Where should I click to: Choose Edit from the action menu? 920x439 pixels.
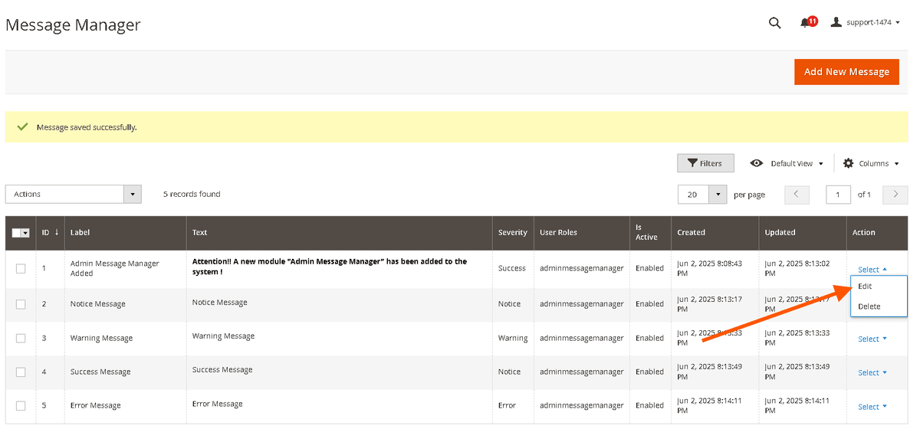tap(865, 287)
